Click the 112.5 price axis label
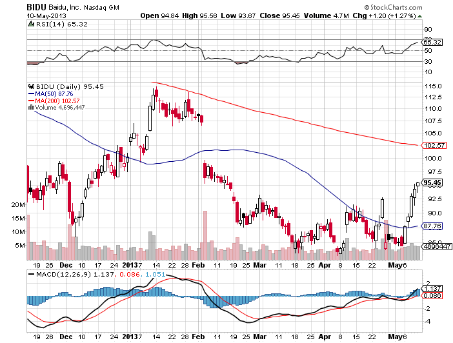 [x=433, y=97]
